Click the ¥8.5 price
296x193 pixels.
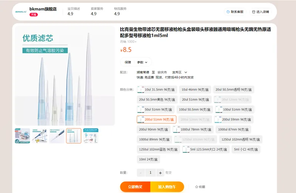click(126, 50)
